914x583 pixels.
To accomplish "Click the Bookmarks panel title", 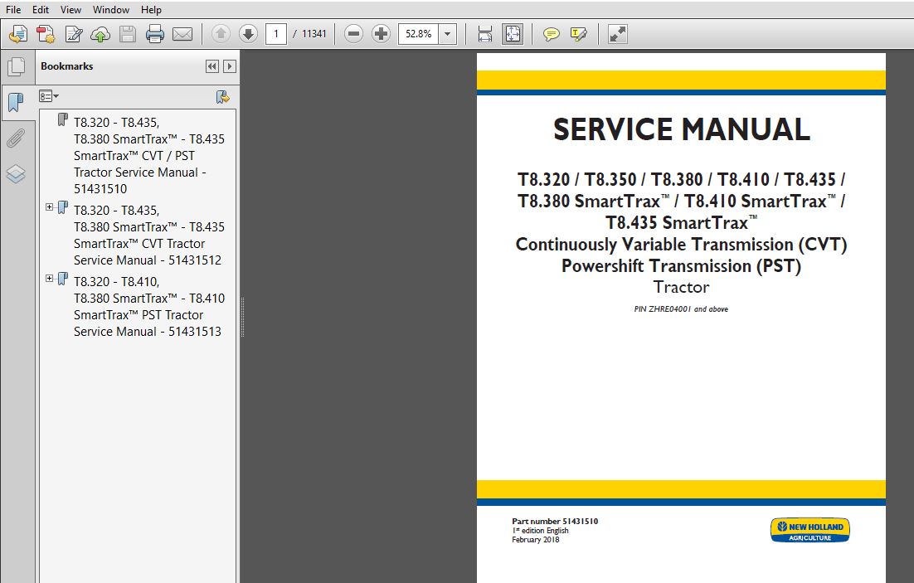I will pyautogui.click(x=67, y=66).
